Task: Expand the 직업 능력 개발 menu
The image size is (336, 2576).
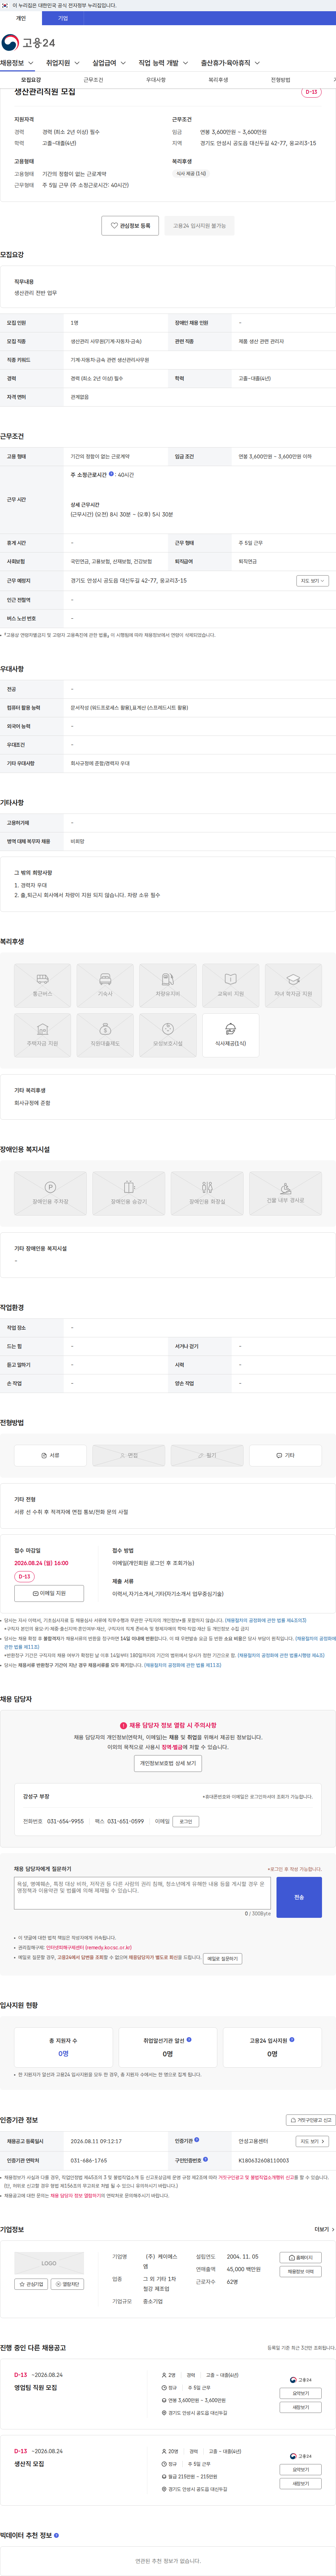Action: pos(163,63)
